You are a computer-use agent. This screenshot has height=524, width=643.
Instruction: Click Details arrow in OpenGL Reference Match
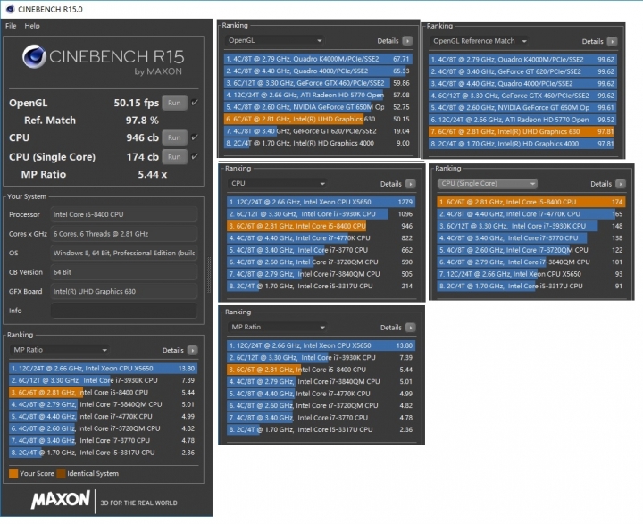click(612, 41)
